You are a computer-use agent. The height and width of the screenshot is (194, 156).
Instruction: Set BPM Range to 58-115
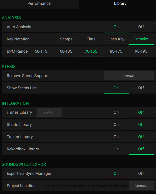[41, 51]
